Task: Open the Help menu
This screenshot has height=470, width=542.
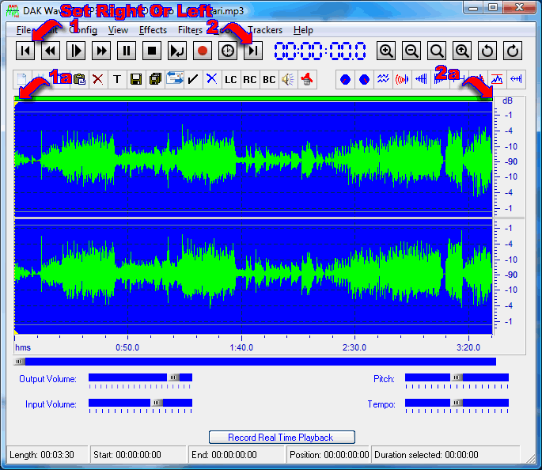Action: pos(303,30)
